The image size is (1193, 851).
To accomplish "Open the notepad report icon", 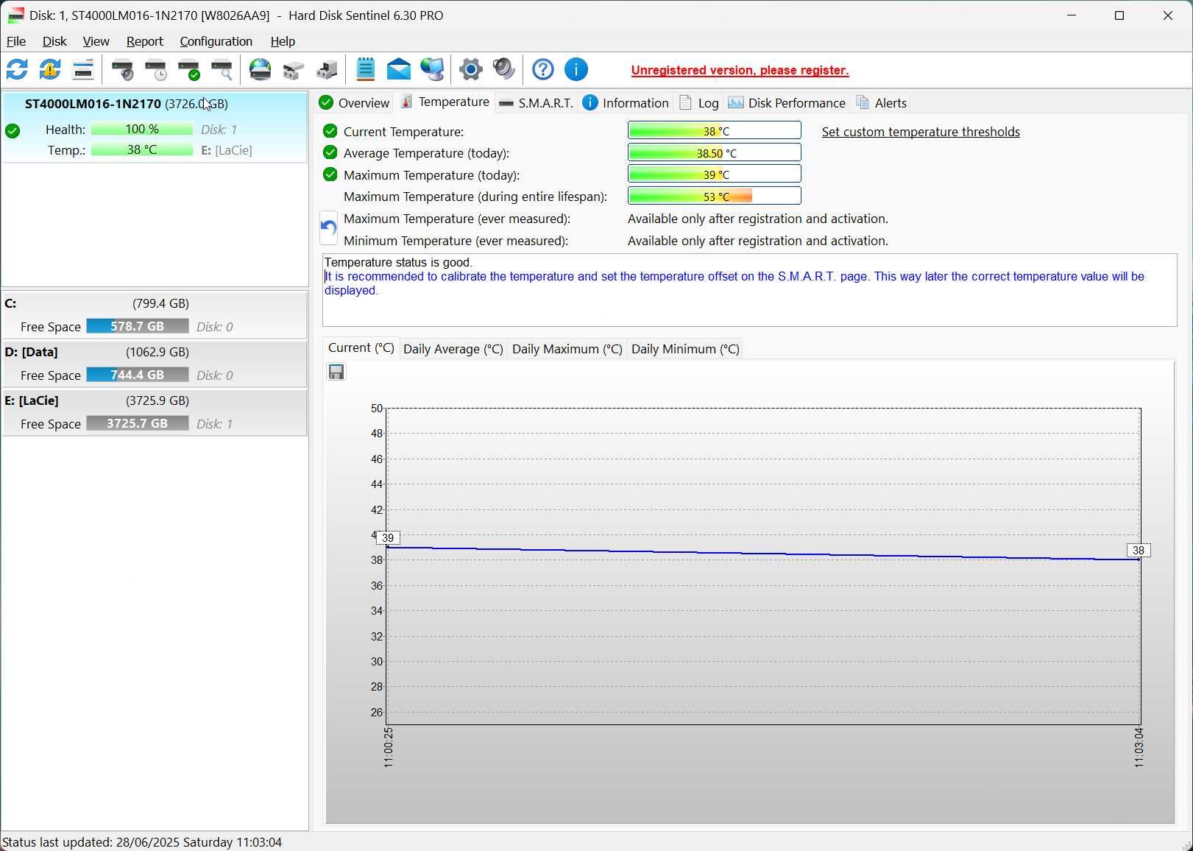I will point(366,70).
